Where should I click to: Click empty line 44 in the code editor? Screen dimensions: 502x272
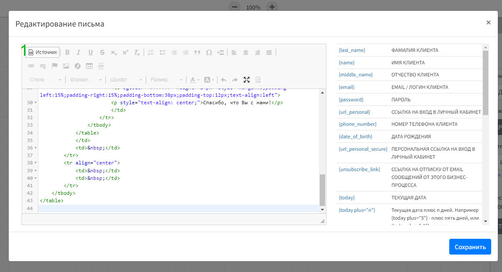point(166,208)
